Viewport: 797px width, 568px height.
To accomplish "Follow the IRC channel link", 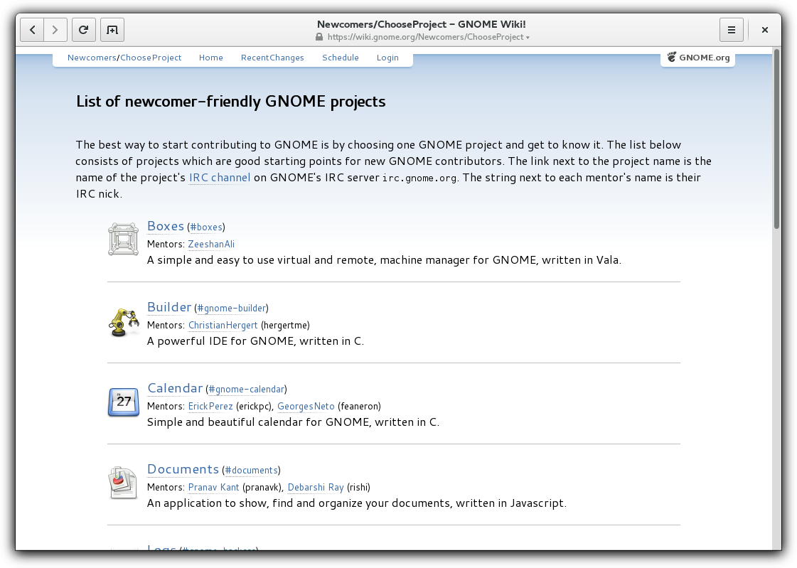I will click(220, 177).
